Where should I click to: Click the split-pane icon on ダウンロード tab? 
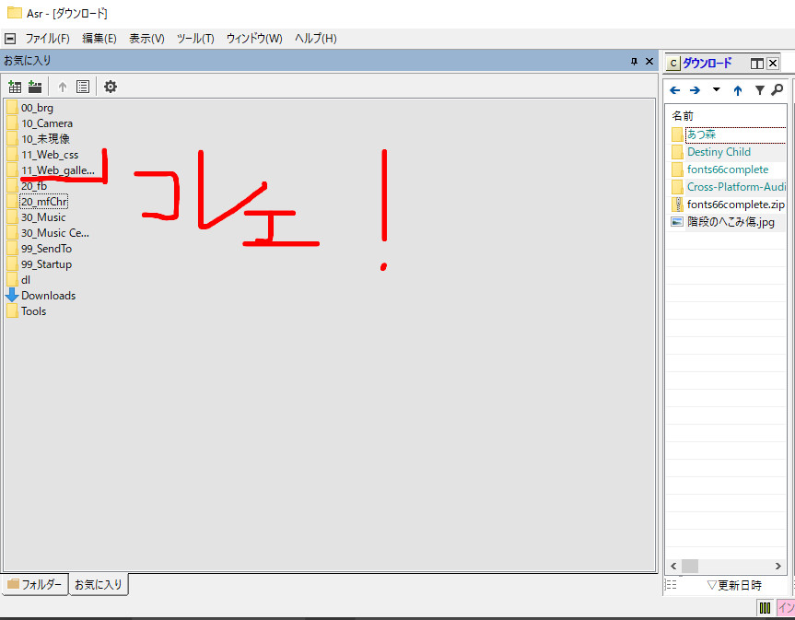(x=756, y=64)
